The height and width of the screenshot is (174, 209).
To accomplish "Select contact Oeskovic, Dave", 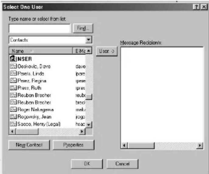I will click(x=34, y=66).
